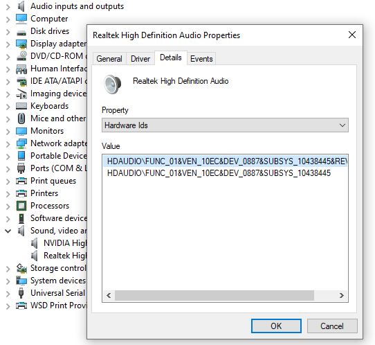Click the horizontal scrollbar thumb in Value list

click(214, 295)
